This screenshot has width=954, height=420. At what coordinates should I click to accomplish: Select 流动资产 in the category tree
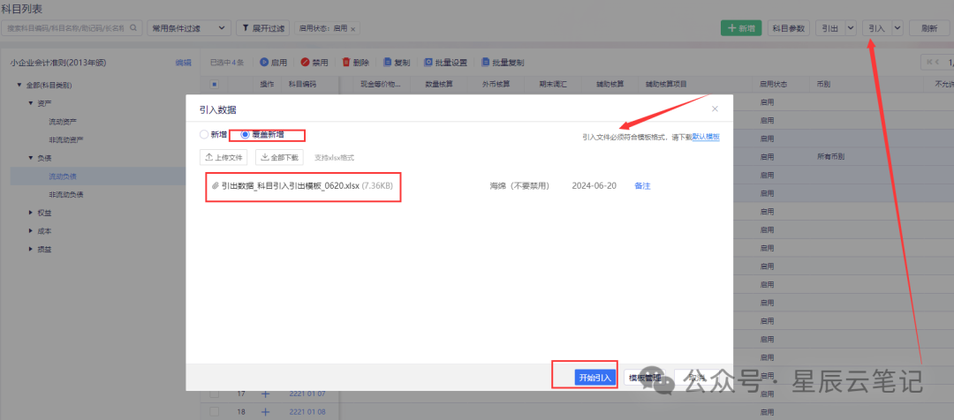click(63, 121)
